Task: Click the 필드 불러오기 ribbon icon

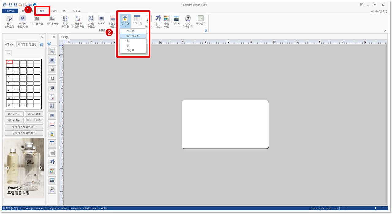Action: [9, 21]
